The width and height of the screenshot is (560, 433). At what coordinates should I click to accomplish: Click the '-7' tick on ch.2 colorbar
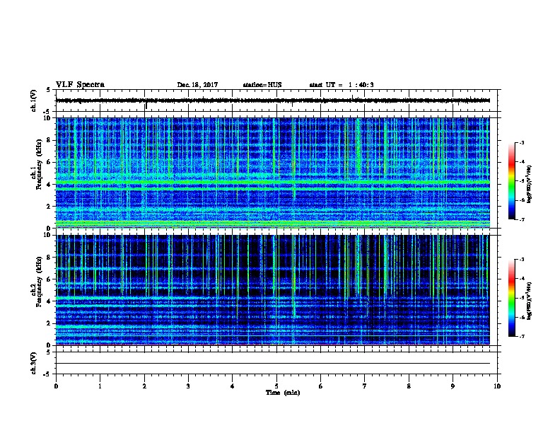[521, 337]
